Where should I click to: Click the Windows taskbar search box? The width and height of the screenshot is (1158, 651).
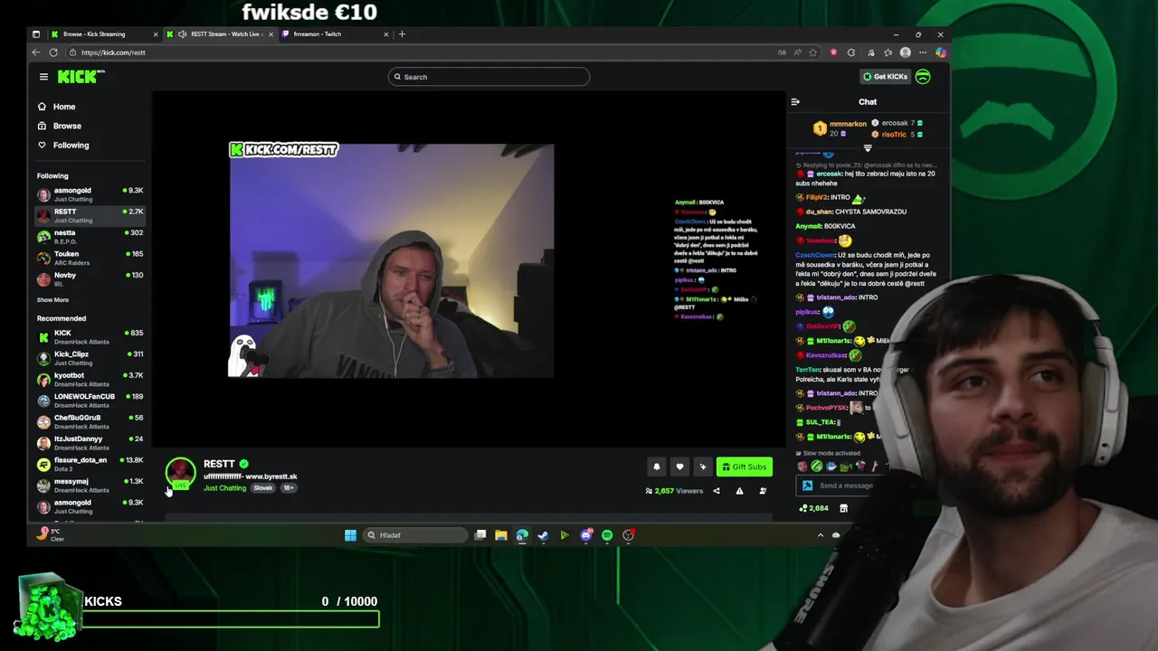(417, 535)
